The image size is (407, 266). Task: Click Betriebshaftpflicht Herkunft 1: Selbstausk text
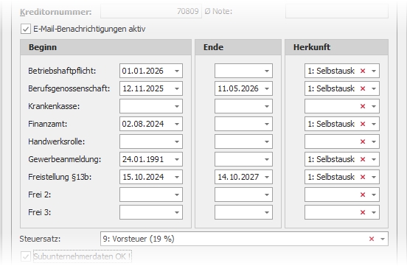point(331,71)
